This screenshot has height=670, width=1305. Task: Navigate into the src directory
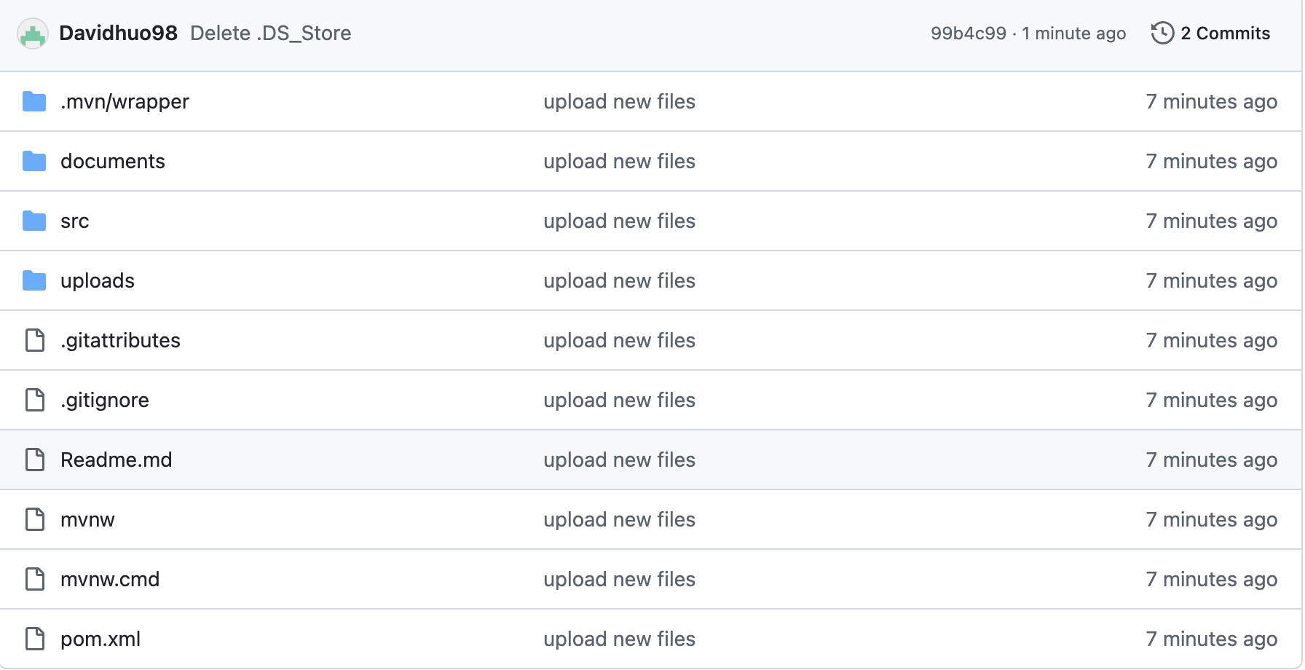pyautogui.click(x=75, y=221)
